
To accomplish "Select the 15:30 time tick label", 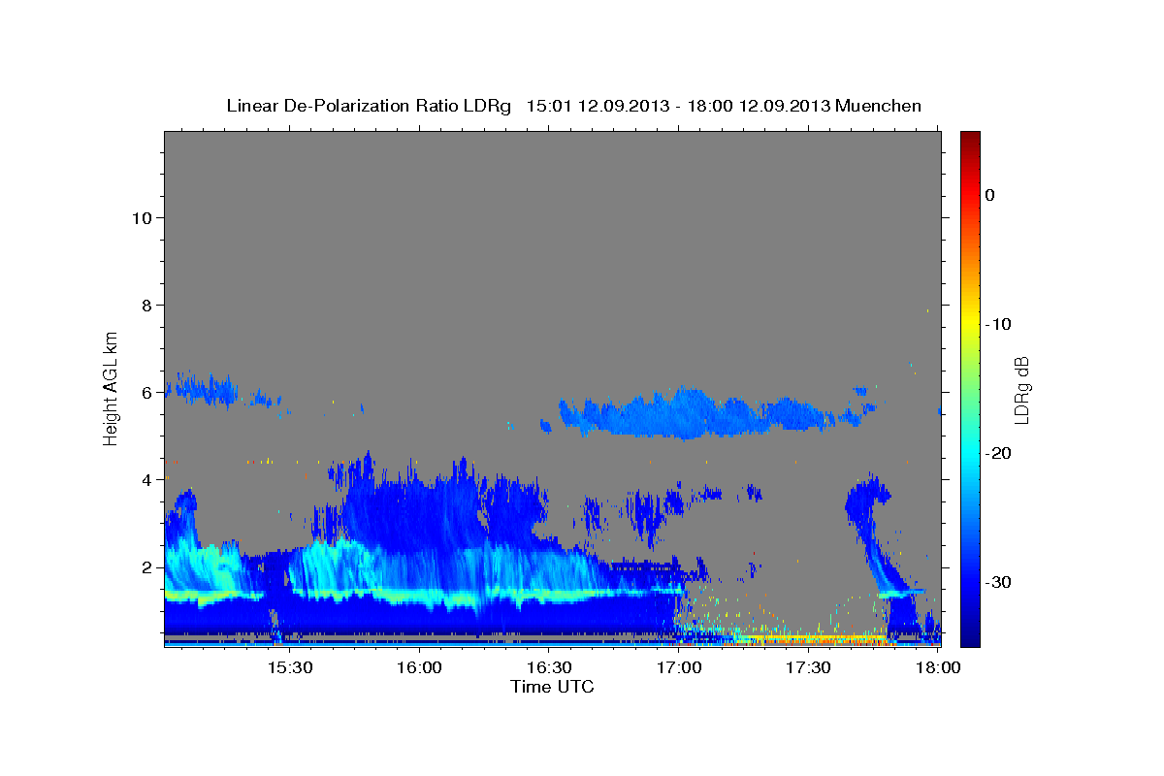I will [289, 668].
